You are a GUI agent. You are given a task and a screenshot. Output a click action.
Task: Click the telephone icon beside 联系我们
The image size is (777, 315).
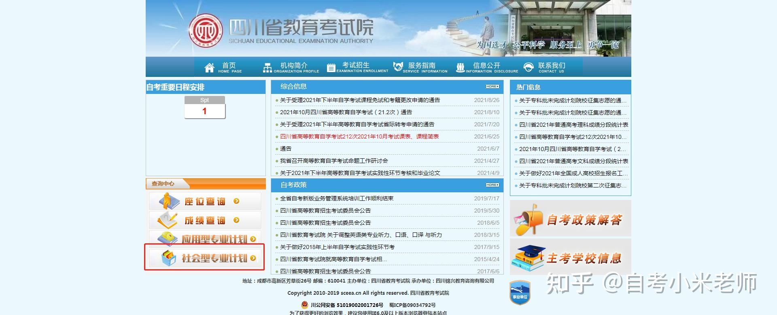click(x=529, y=67)
